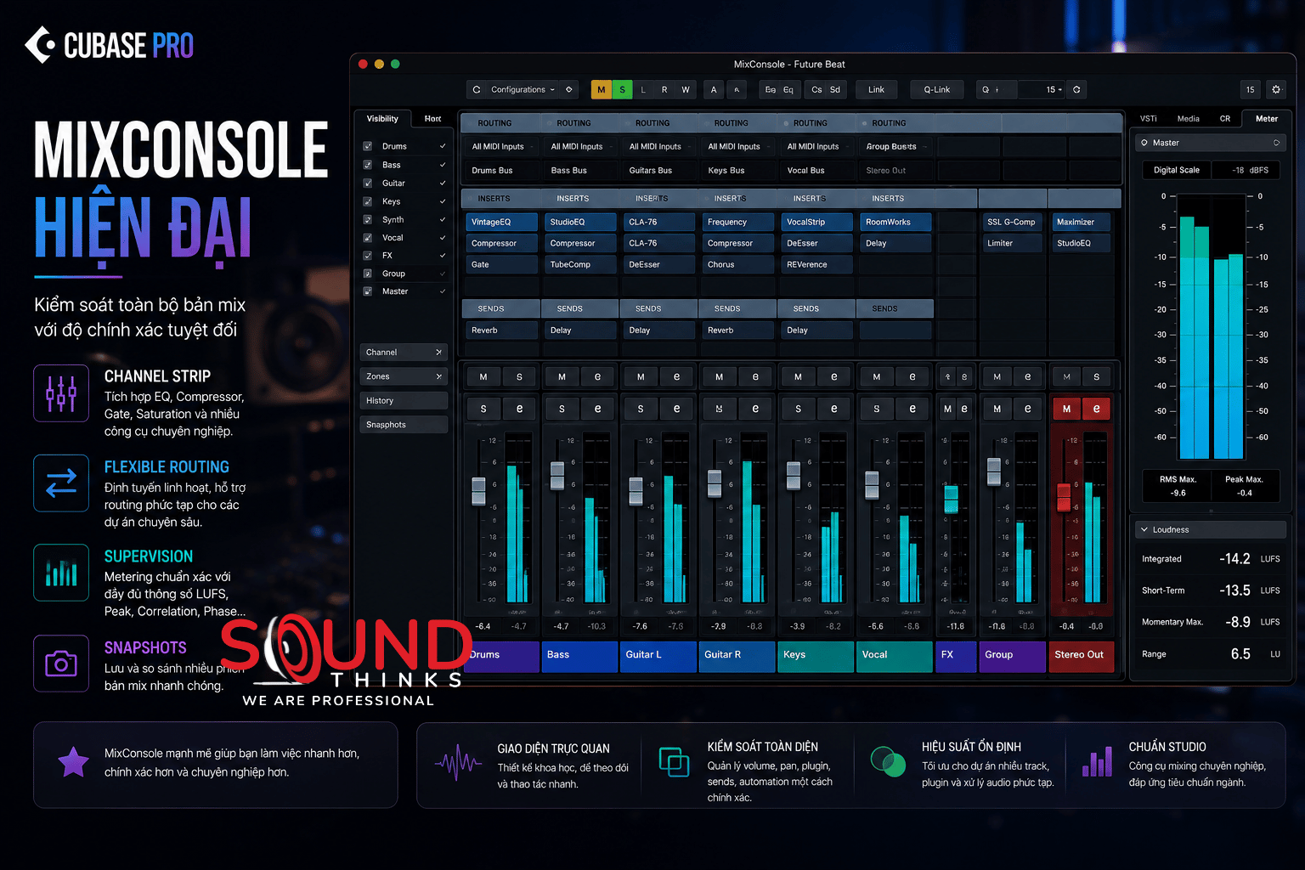Click the Drums channel fader handle
Image resolution: width=1305 pixels, height=870 pixels.
click(x=478, y=491)
